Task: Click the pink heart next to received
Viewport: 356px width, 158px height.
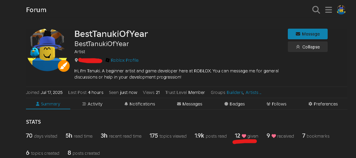Action: (x=274, y=136)
